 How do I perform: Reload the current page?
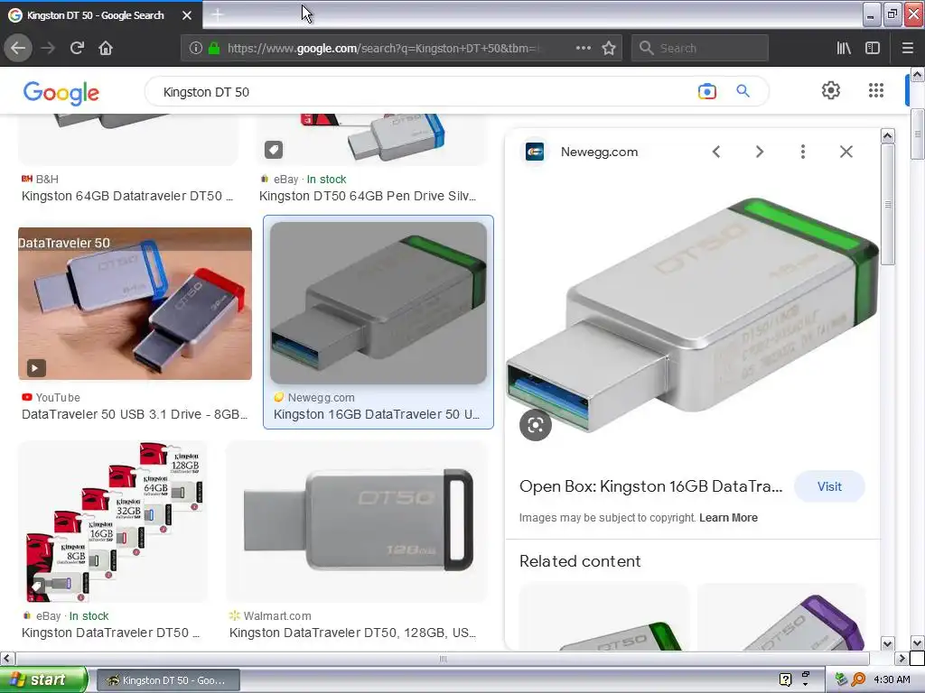77,48
